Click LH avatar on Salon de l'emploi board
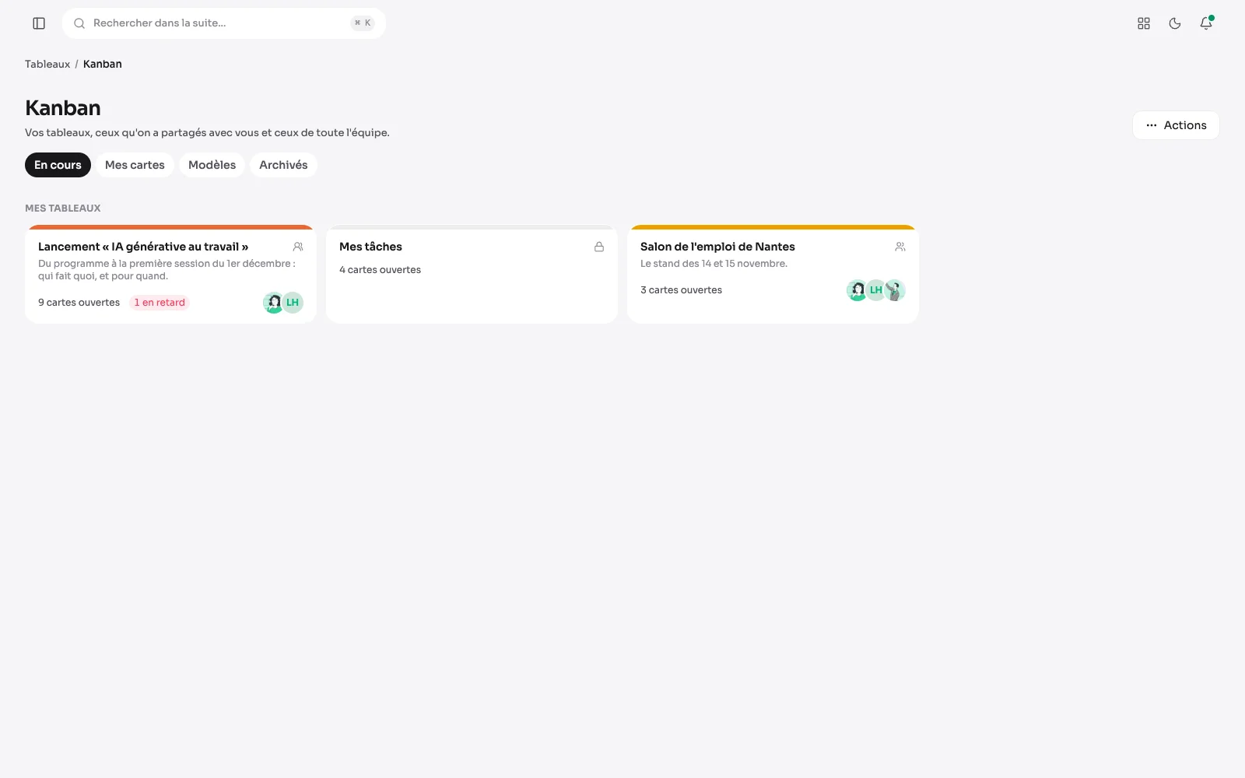1245x778 pixels. coord(876,290)
